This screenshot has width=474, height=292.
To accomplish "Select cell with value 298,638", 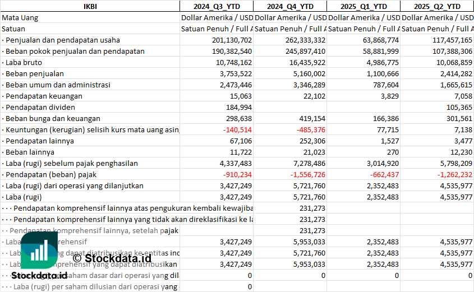I will coord(217,118).
